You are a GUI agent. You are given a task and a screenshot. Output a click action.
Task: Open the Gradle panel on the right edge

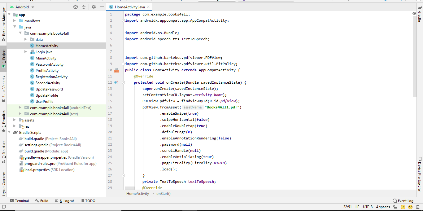point(420,14)
